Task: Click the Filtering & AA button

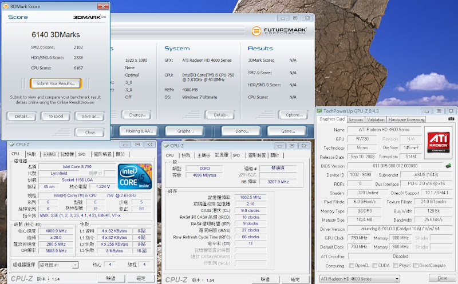Action: pos(139,131)
